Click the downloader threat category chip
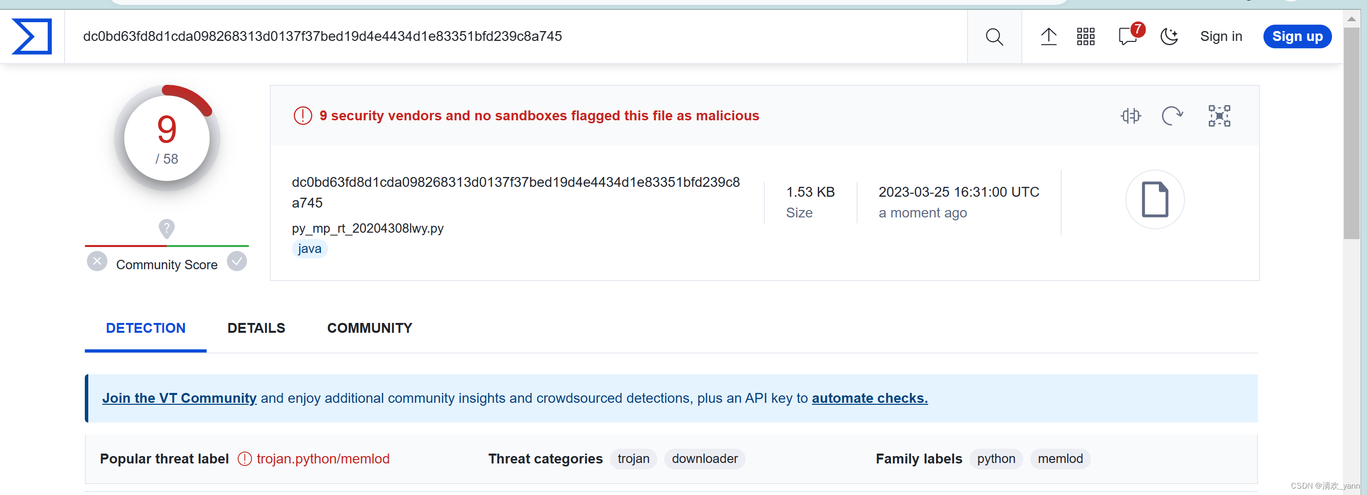The image size is (1367, 495). pos(704,459)
